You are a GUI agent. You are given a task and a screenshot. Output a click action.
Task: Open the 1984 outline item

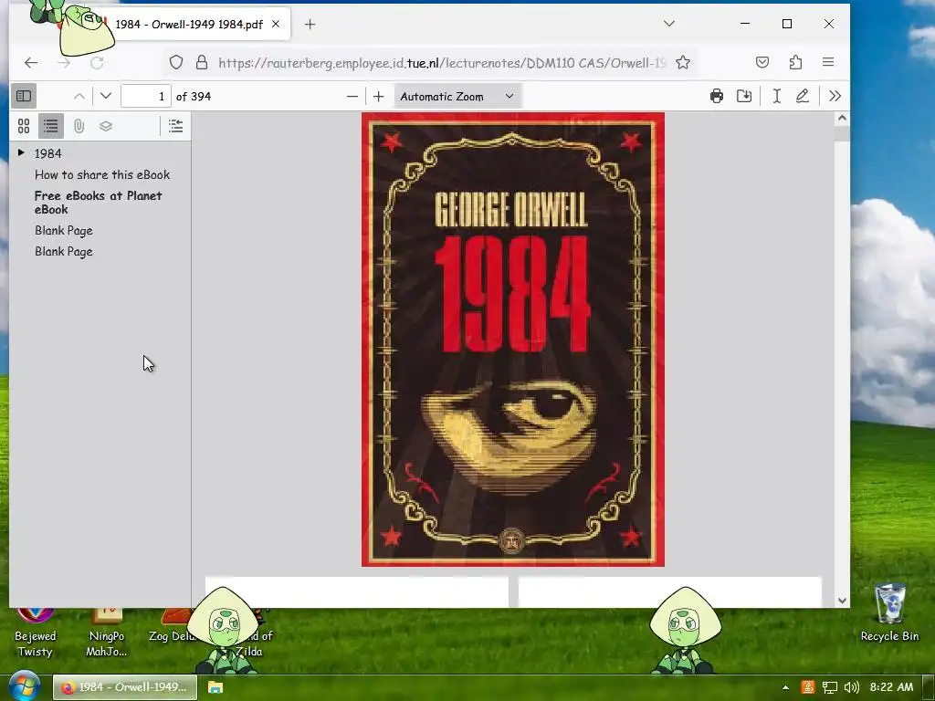click(x=48, y=153)
